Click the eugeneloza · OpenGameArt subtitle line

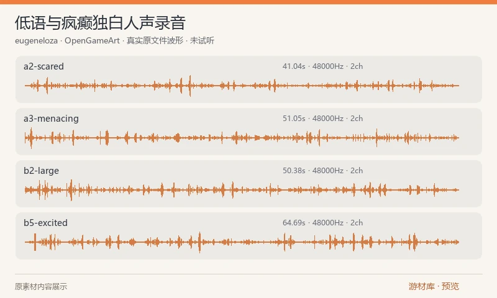(x=114, y=40)
